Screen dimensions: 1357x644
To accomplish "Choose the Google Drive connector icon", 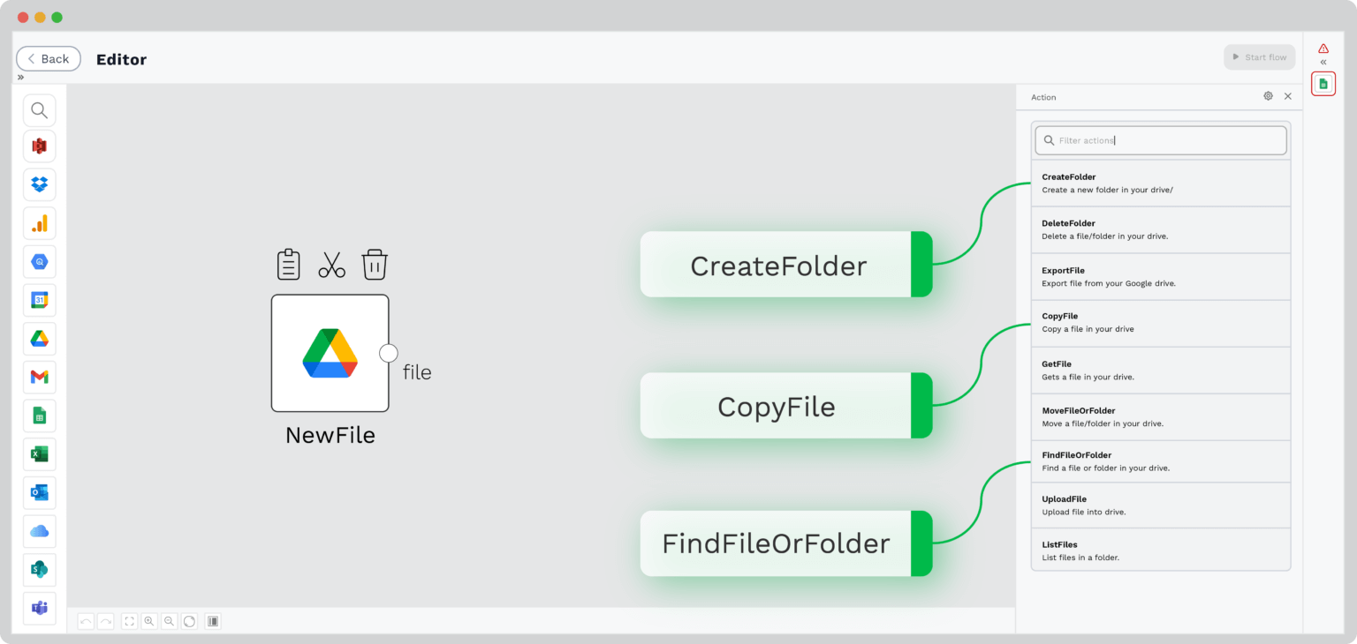I will pyautogui.click(x=39, y=338).
